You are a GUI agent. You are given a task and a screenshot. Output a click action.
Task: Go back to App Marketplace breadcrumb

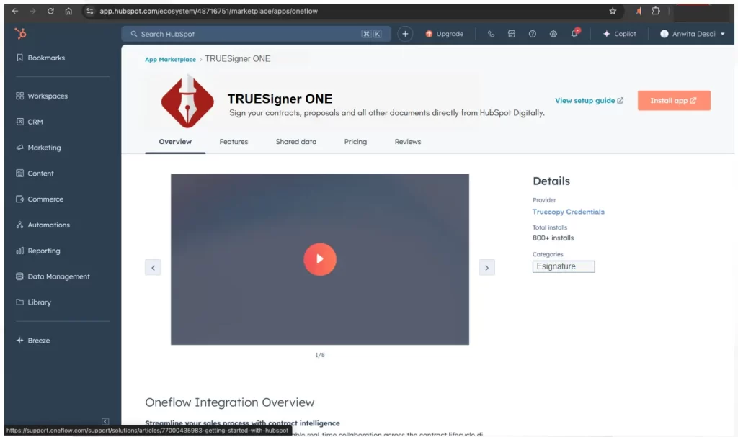(x=170, y=59)
